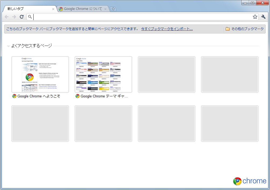
Task: Open the Google Chrome テーマ ギャラリー thumbnail
Action: tap(103, 74)
